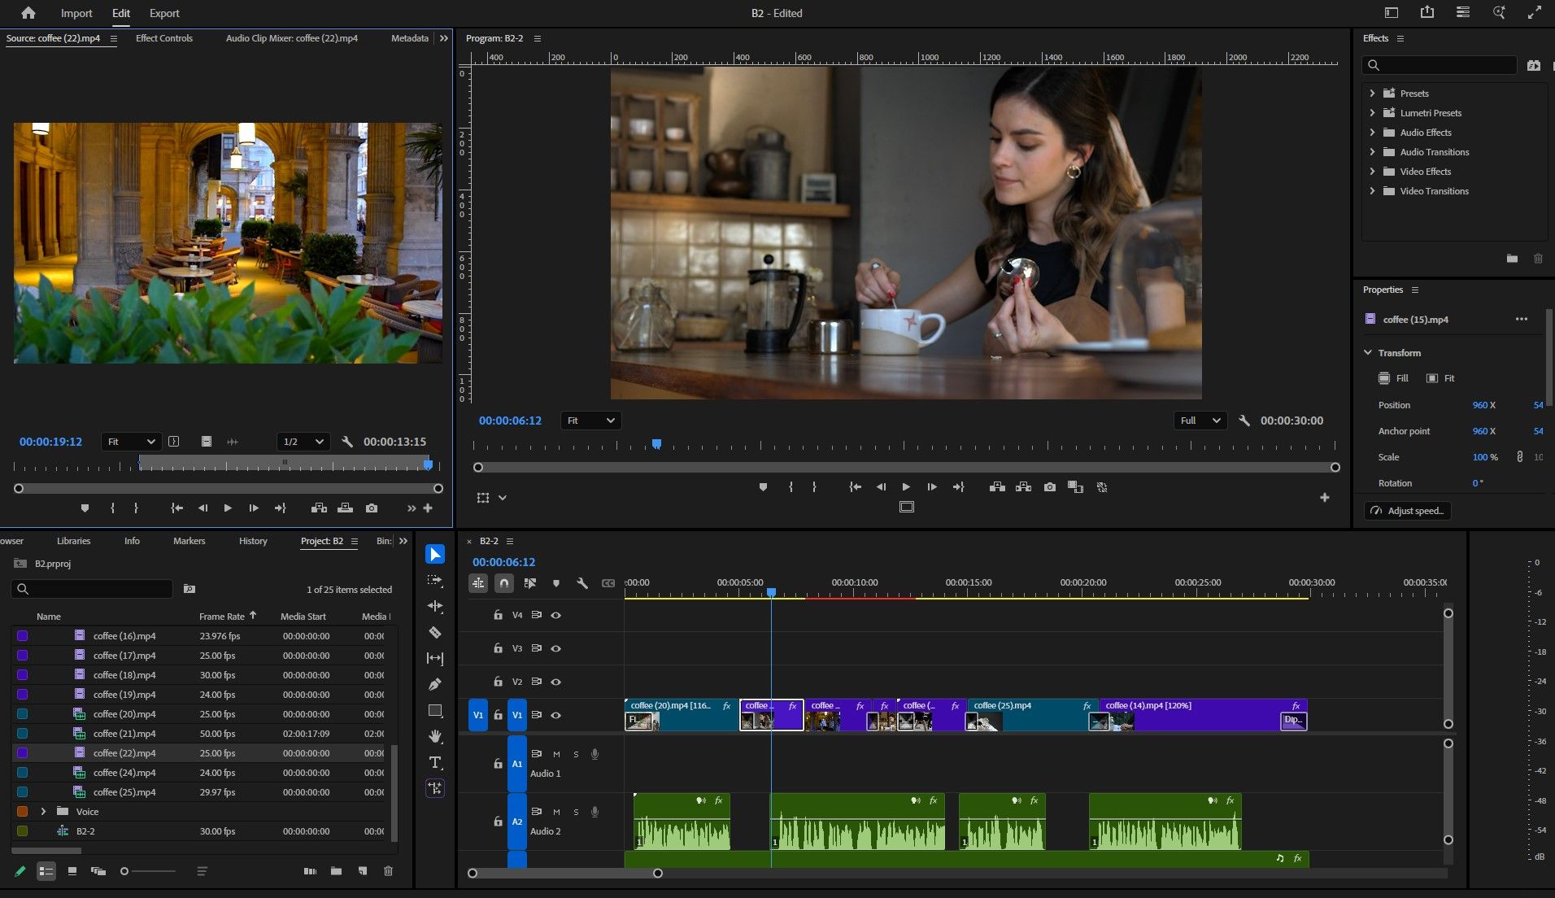Click the Home icon

28,13
